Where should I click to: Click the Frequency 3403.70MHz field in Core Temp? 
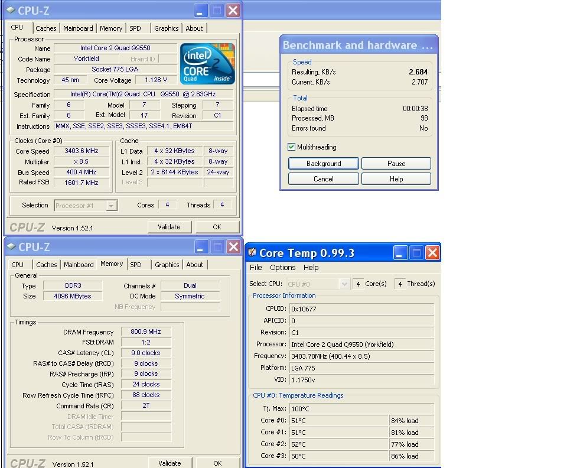coord(361,356)
